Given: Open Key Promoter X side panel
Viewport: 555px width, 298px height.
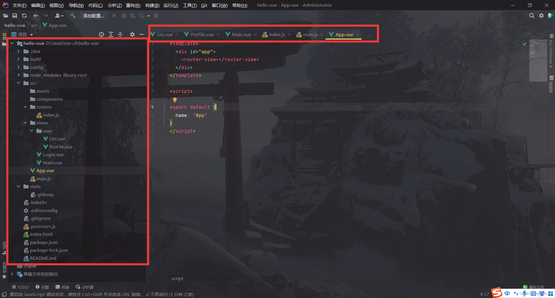Looking at the screenshot, I should point(551,51).
